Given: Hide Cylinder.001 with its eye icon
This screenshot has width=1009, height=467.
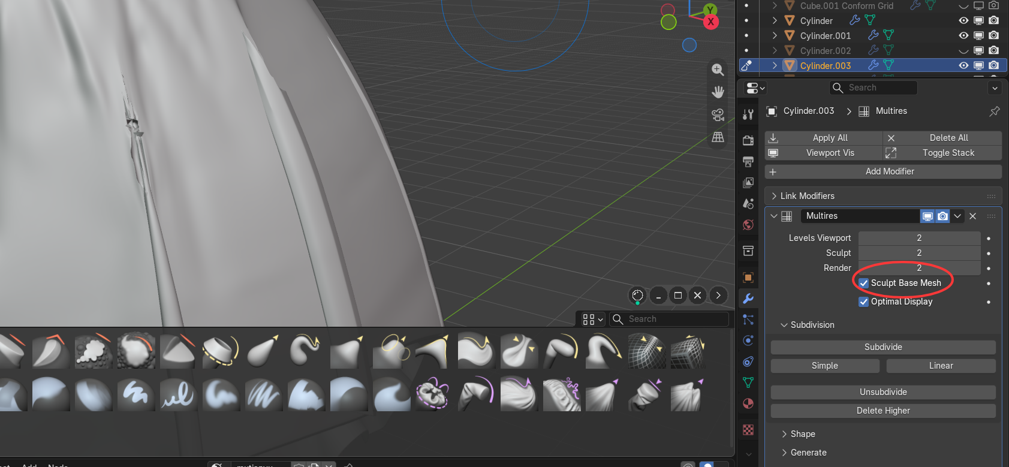Looking at the screenshot, I should [x=963, y=35].
